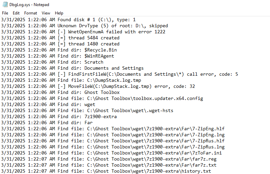
Task: Place cursor on the '$Recycle.Bin' line
Action: [87, 50]
